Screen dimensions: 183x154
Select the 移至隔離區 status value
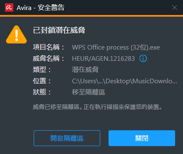click(x=89, y=92)
